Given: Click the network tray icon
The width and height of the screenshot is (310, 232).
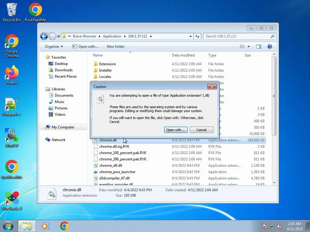Looking at the screenshot, I should tap(272, 226).
